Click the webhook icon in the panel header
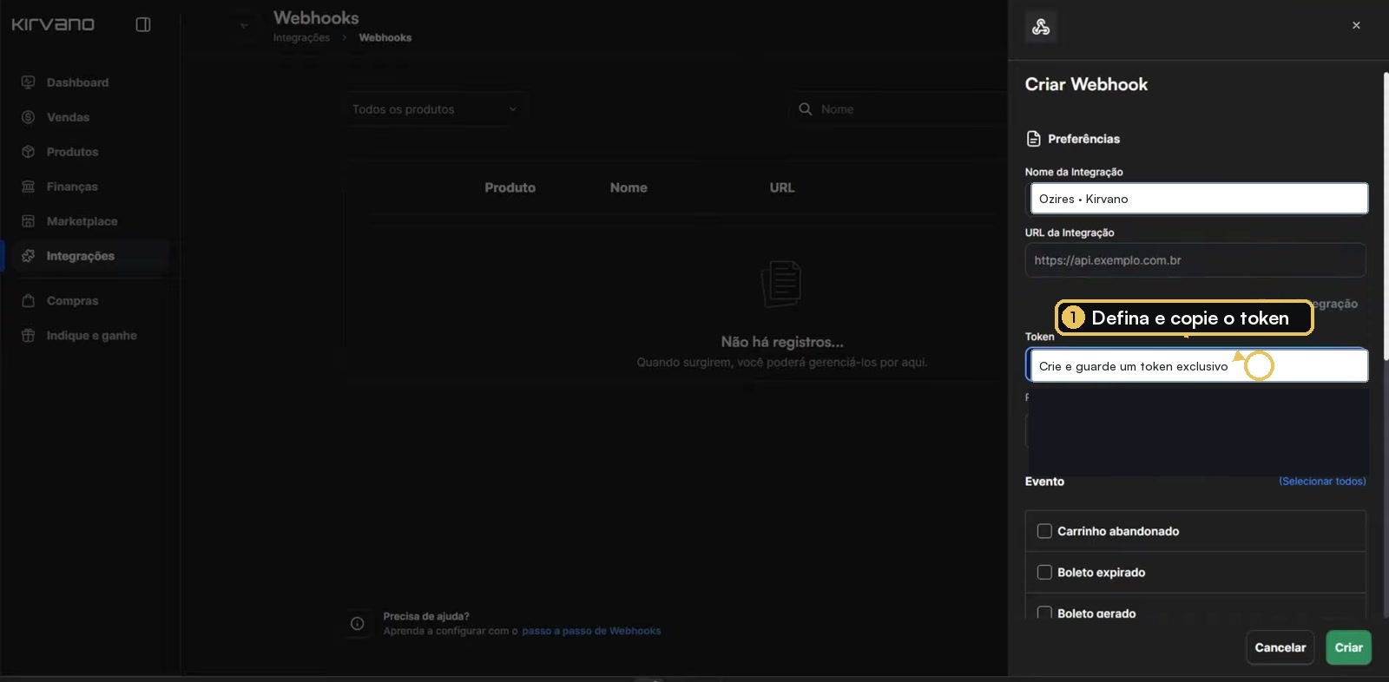Image resolution: width=1389 pixels, height=682 pixels. tap(1041, 27)
